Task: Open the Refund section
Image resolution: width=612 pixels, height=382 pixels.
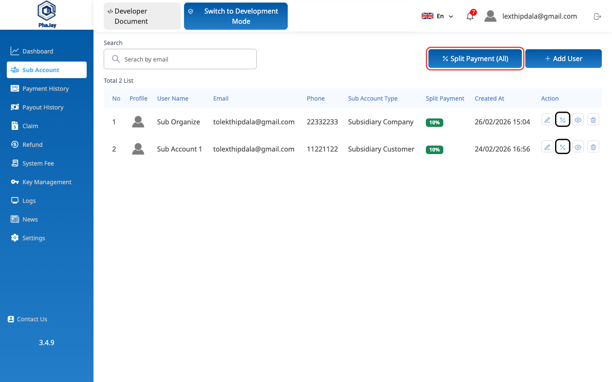Action: point(47,145)
